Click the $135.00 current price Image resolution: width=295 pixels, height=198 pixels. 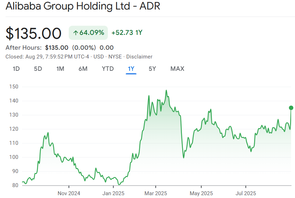tap(33, 33)
